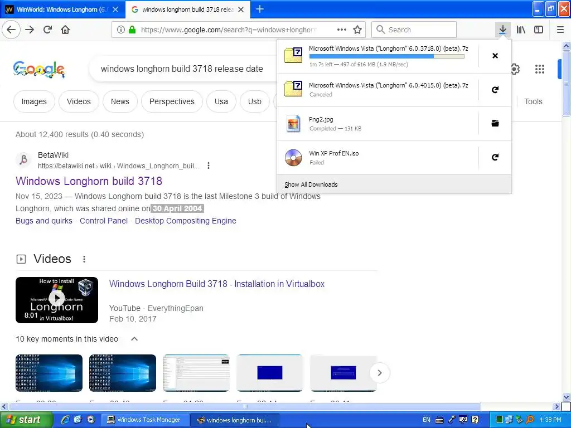Open Control Panel sitelink

pos(104,221)
